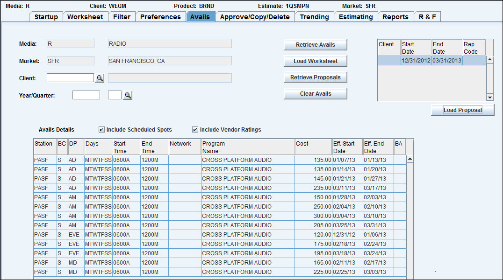
Task: Click the Load Worksheet button
Action: click(x=316, y=61)
